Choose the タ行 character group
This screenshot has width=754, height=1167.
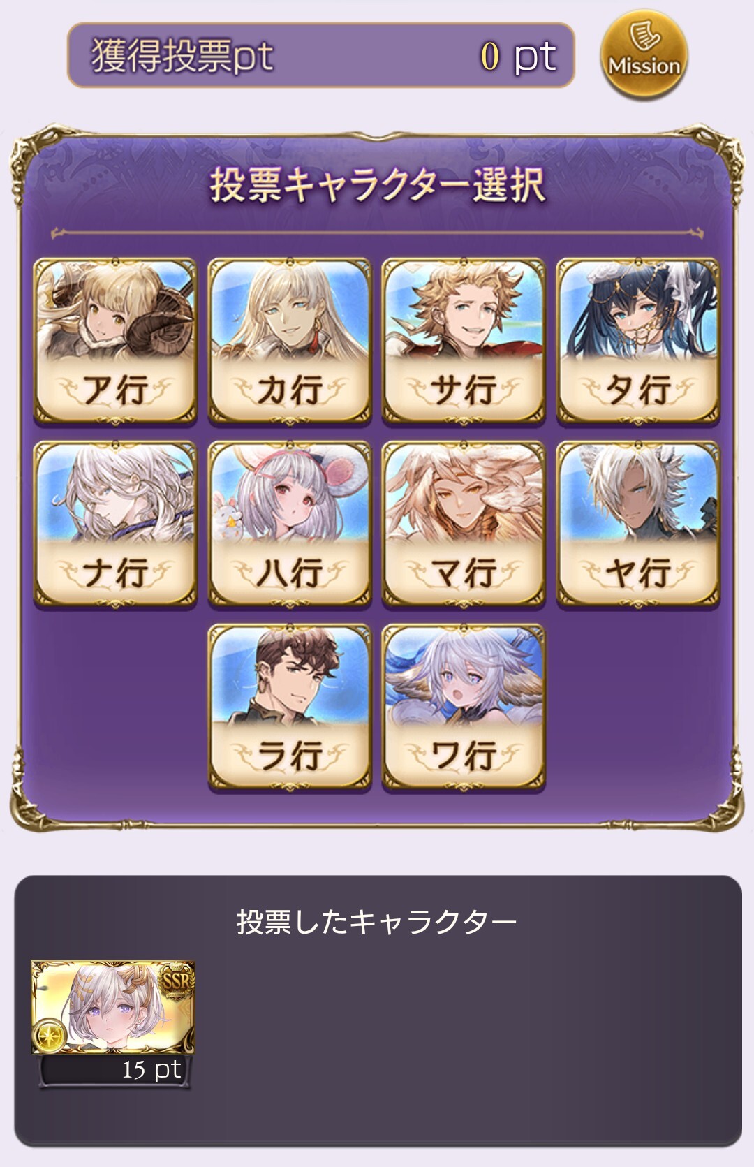tap(637, 341)
